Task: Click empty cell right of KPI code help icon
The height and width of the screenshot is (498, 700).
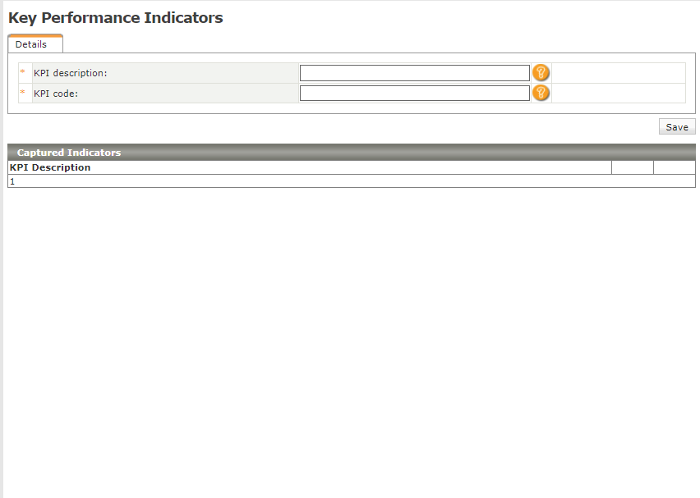Action: point(618,93)
